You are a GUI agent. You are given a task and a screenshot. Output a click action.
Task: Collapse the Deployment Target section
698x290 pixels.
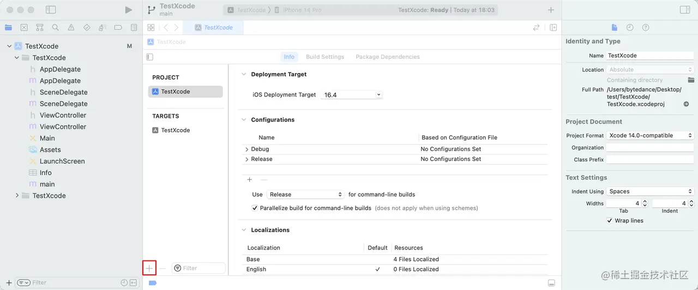tap(243, 75)
